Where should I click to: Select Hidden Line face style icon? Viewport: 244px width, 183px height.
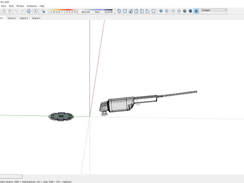coord(179,11)
